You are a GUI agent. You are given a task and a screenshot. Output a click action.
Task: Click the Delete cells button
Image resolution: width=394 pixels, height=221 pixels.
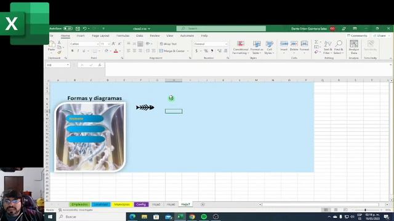(294, 47)
